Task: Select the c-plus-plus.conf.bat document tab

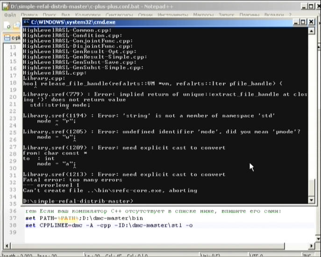Action: pos(12,38)
